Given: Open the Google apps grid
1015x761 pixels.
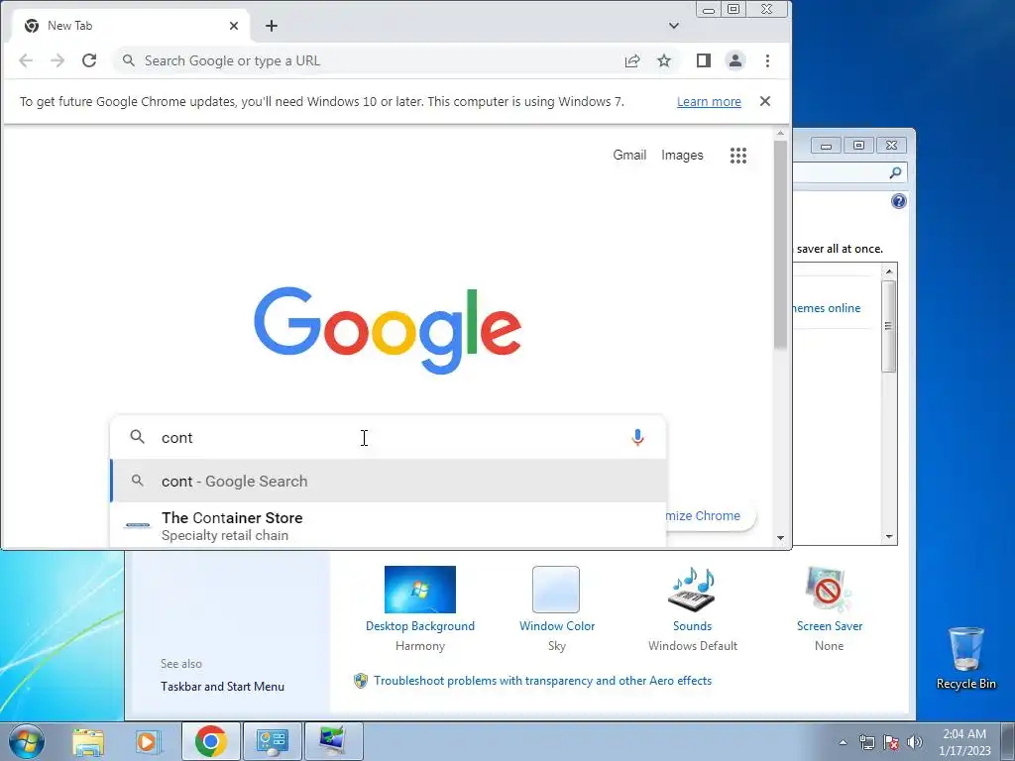Looking at the screenshot, I should tap(738, 156).
